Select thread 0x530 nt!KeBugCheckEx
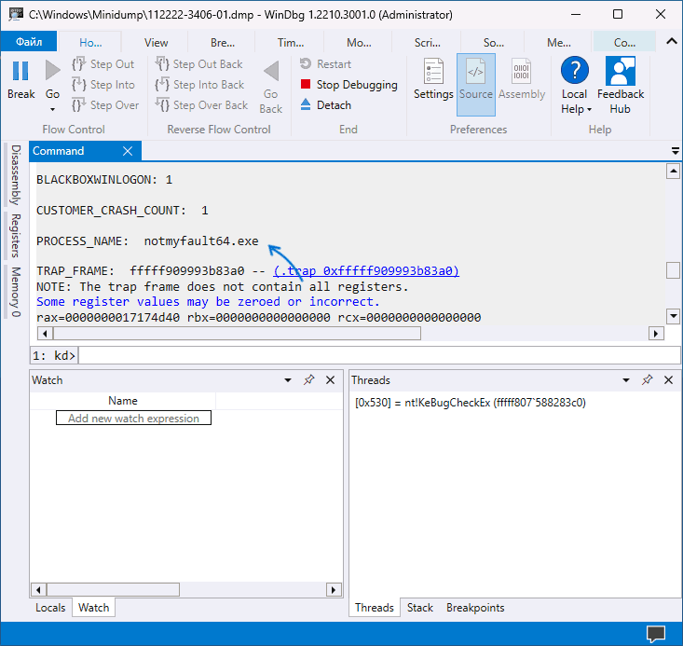683x646 pixels. click(x=471, y=403)
